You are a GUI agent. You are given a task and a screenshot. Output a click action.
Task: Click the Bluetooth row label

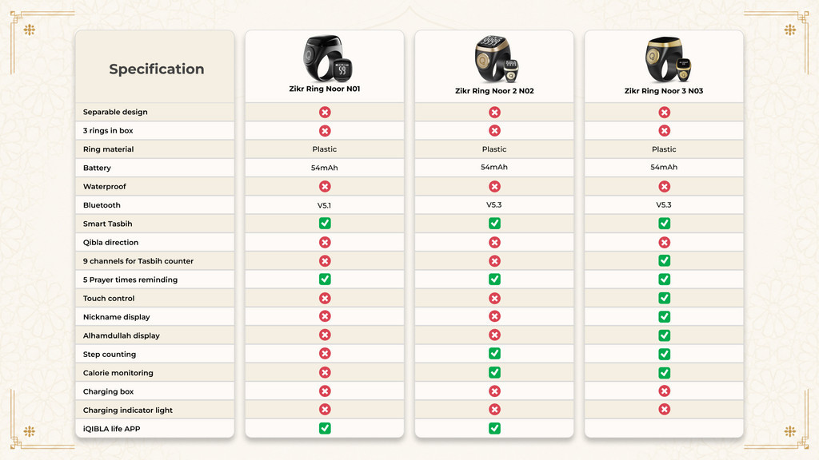click(102, 205)
